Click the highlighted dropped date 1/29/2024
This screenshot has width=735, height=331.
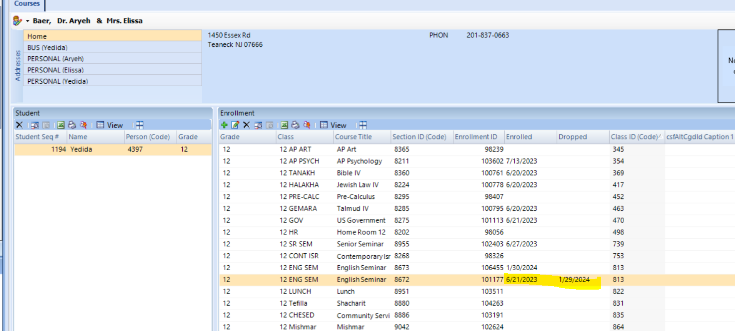pos(574,280)
